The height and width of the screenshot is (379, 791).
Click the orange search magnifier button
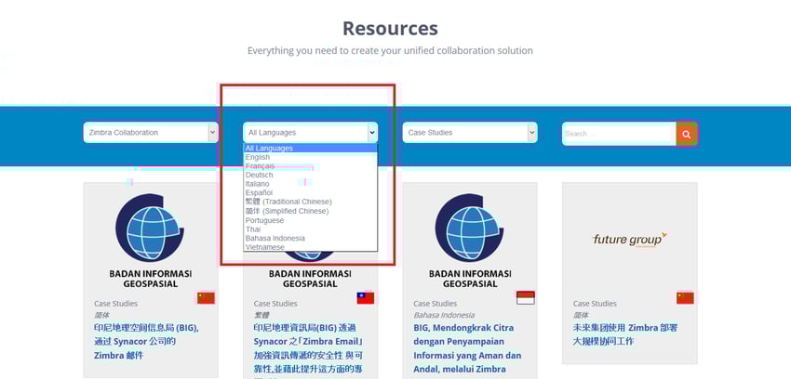click(687, 134)
